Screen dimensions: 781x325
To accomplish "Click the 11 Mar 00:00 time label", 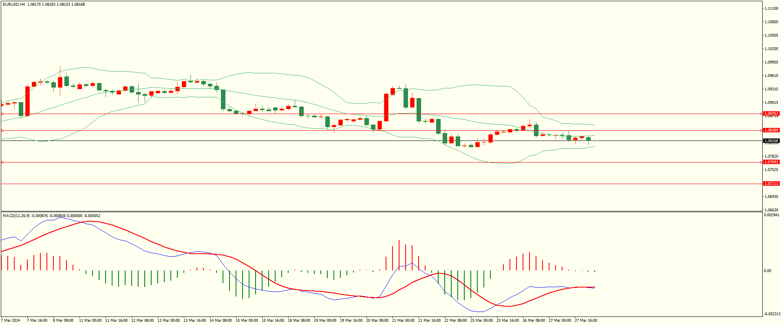I will (x=90, y=321).
